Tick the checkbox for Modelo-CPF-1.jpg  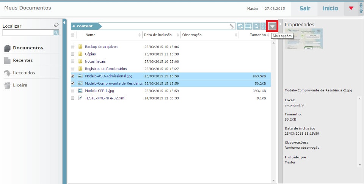(x=73, y=91)
